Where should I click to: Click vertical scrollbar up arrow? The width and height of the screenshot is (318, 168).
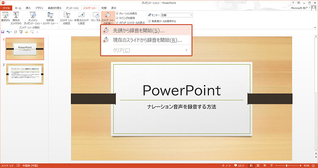pos(316,36)
